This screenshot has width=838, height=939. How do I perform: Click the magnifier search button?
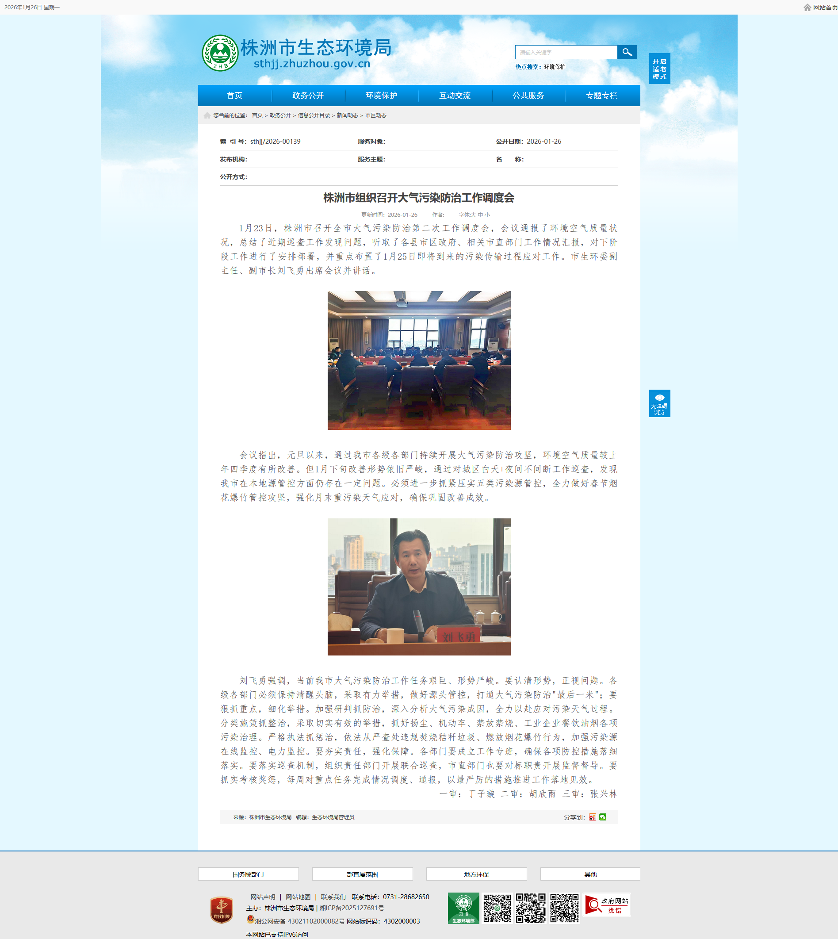click(x=627, y=52)
